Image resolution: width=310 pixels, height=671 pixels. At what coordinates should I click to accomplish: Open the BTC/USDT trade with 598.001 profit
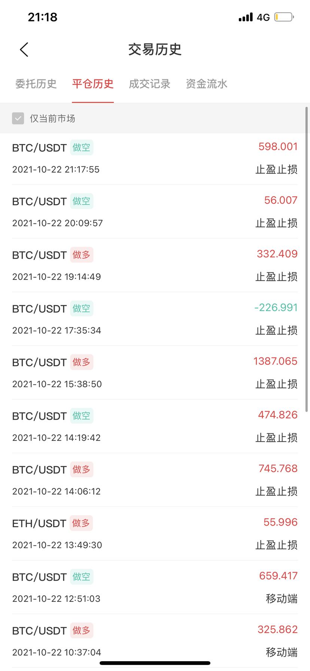pyautogui.click(x=155, y=158)
